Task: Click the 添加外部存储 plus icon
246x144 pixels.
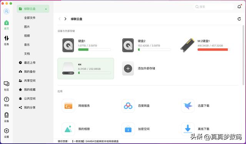Action: [128, 68]
